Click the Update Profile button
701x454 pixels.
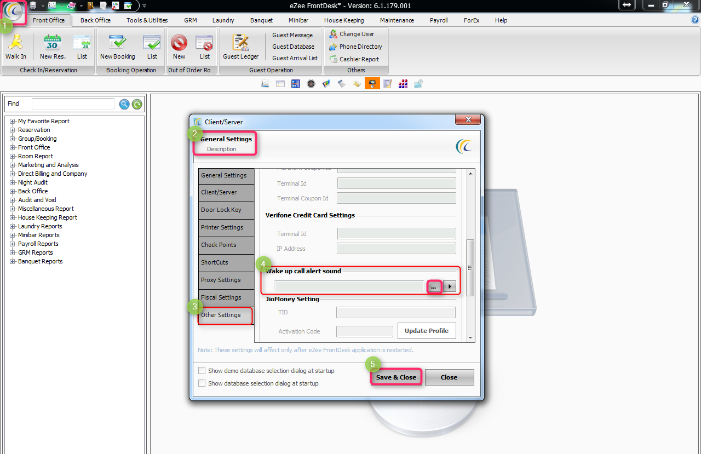[x=427, y=331]
